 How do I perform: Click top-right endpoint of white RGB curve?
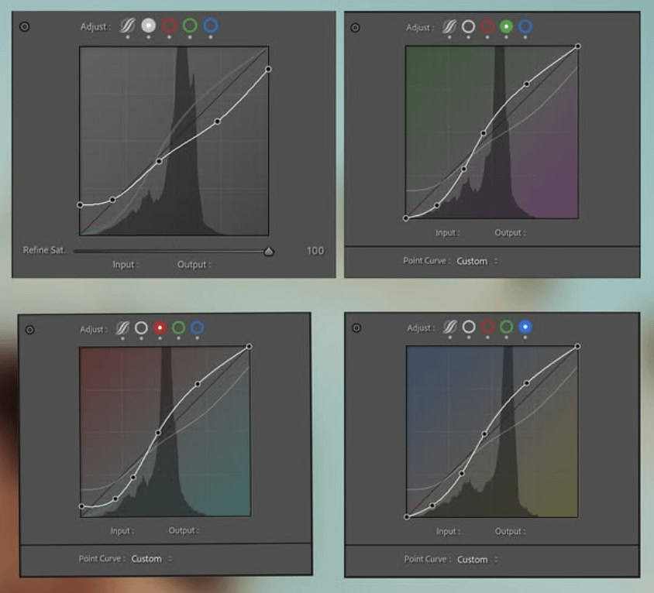[268, 69]
